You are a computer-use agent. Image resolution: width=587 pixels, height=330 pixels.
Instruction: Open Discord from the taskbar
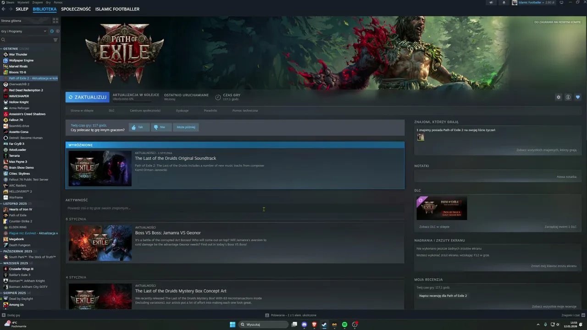pyautogui.click(x=304, y=324)
